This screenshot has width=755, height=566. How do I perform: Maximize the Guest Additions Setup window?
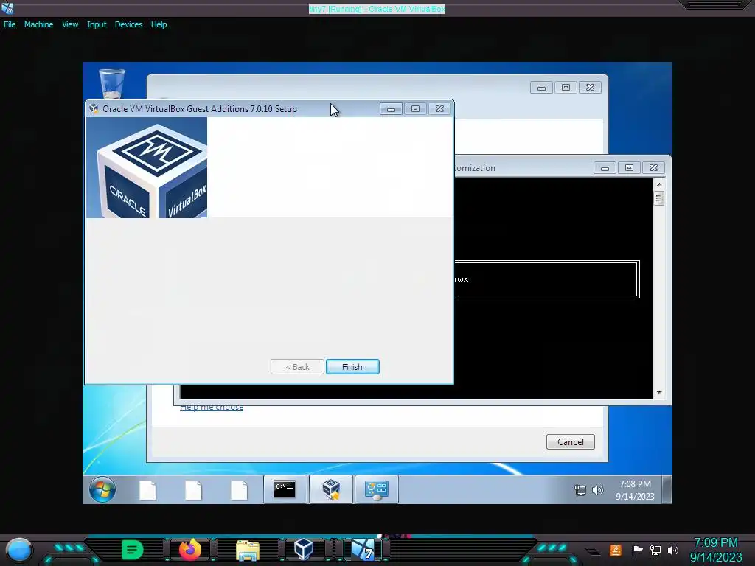[415, 109]
